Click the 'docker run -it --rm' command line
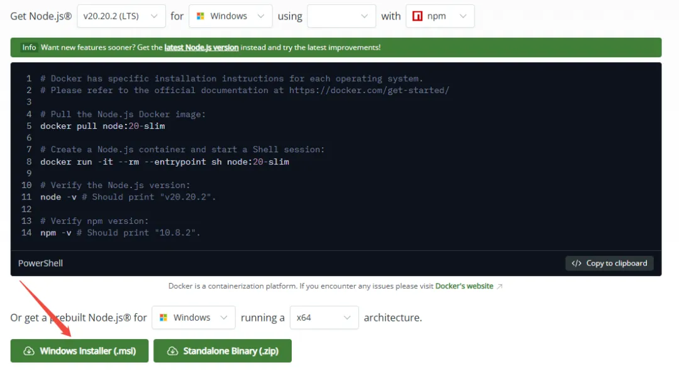The image size is (679, 373). [165, 162]
